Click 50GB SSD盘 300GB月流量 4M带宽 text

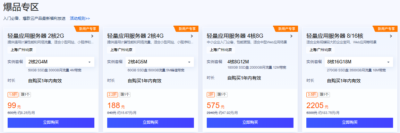coord(55,70)
